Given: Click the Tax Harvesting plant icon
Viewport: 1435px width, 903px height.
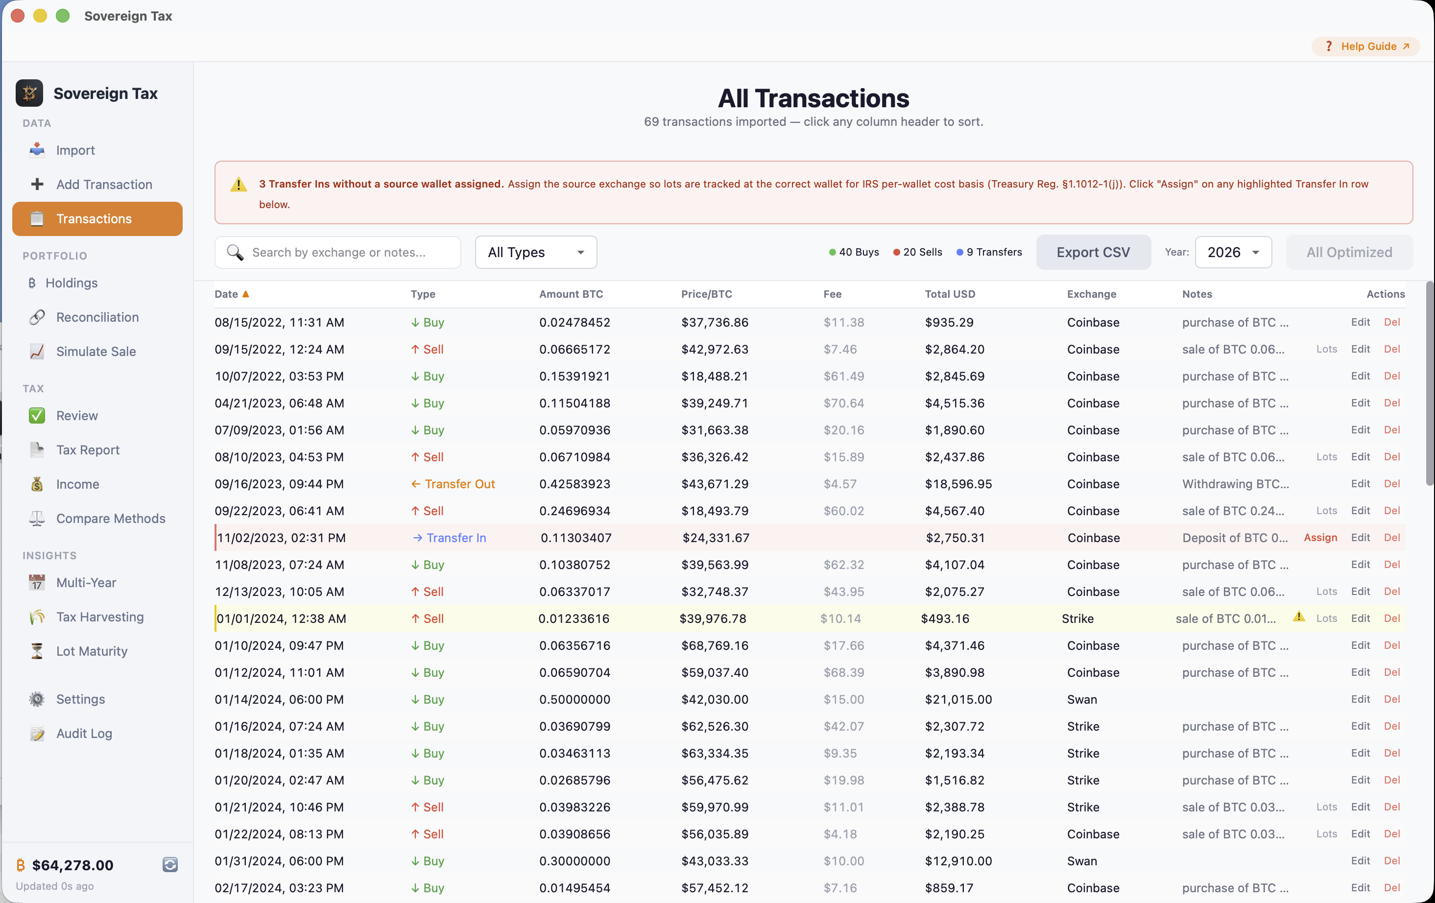Looking at the screenshot, I should (x=37, y=617).
